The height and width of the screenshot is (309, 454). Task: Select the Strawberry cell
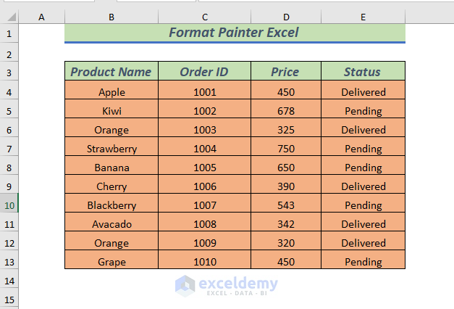(x=112, y=149)
